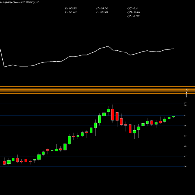Click the 61 price axis label
This screenshot has height=195, width=195.
click(x=185, y=115)
